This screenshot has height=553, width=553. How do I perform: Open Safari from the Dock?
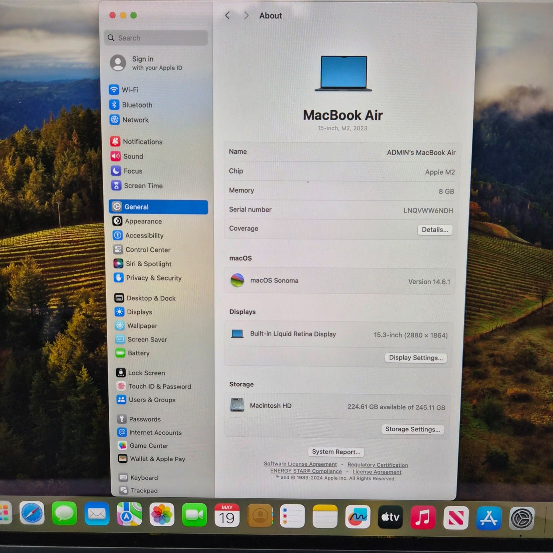point(32,513)
